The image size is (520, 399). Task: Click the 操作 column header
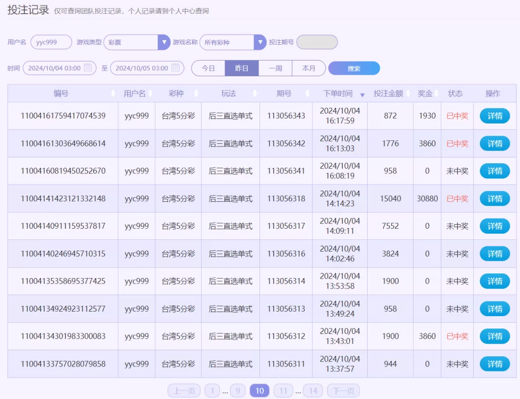point(493,94)
